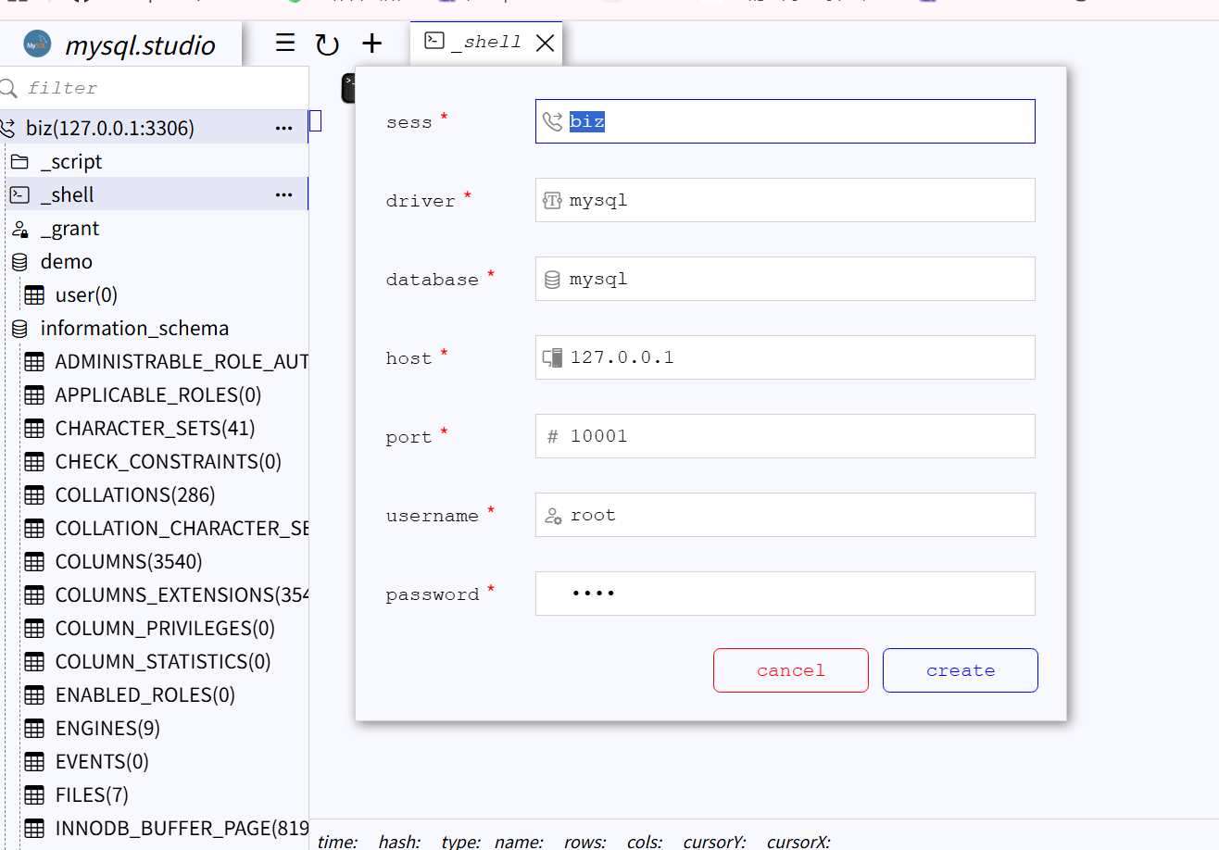Click the plus icon to add connection

coord(371,44)
